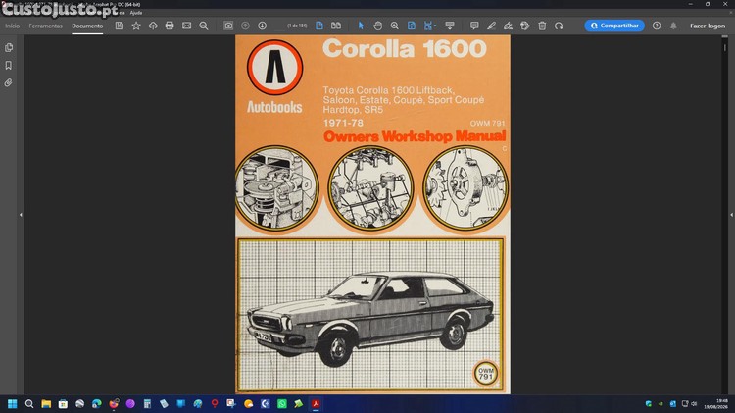The height and width of the screenshot is (413, 735).
Task: Open the page thumbnails panel icon
Action: pos(9,47)
